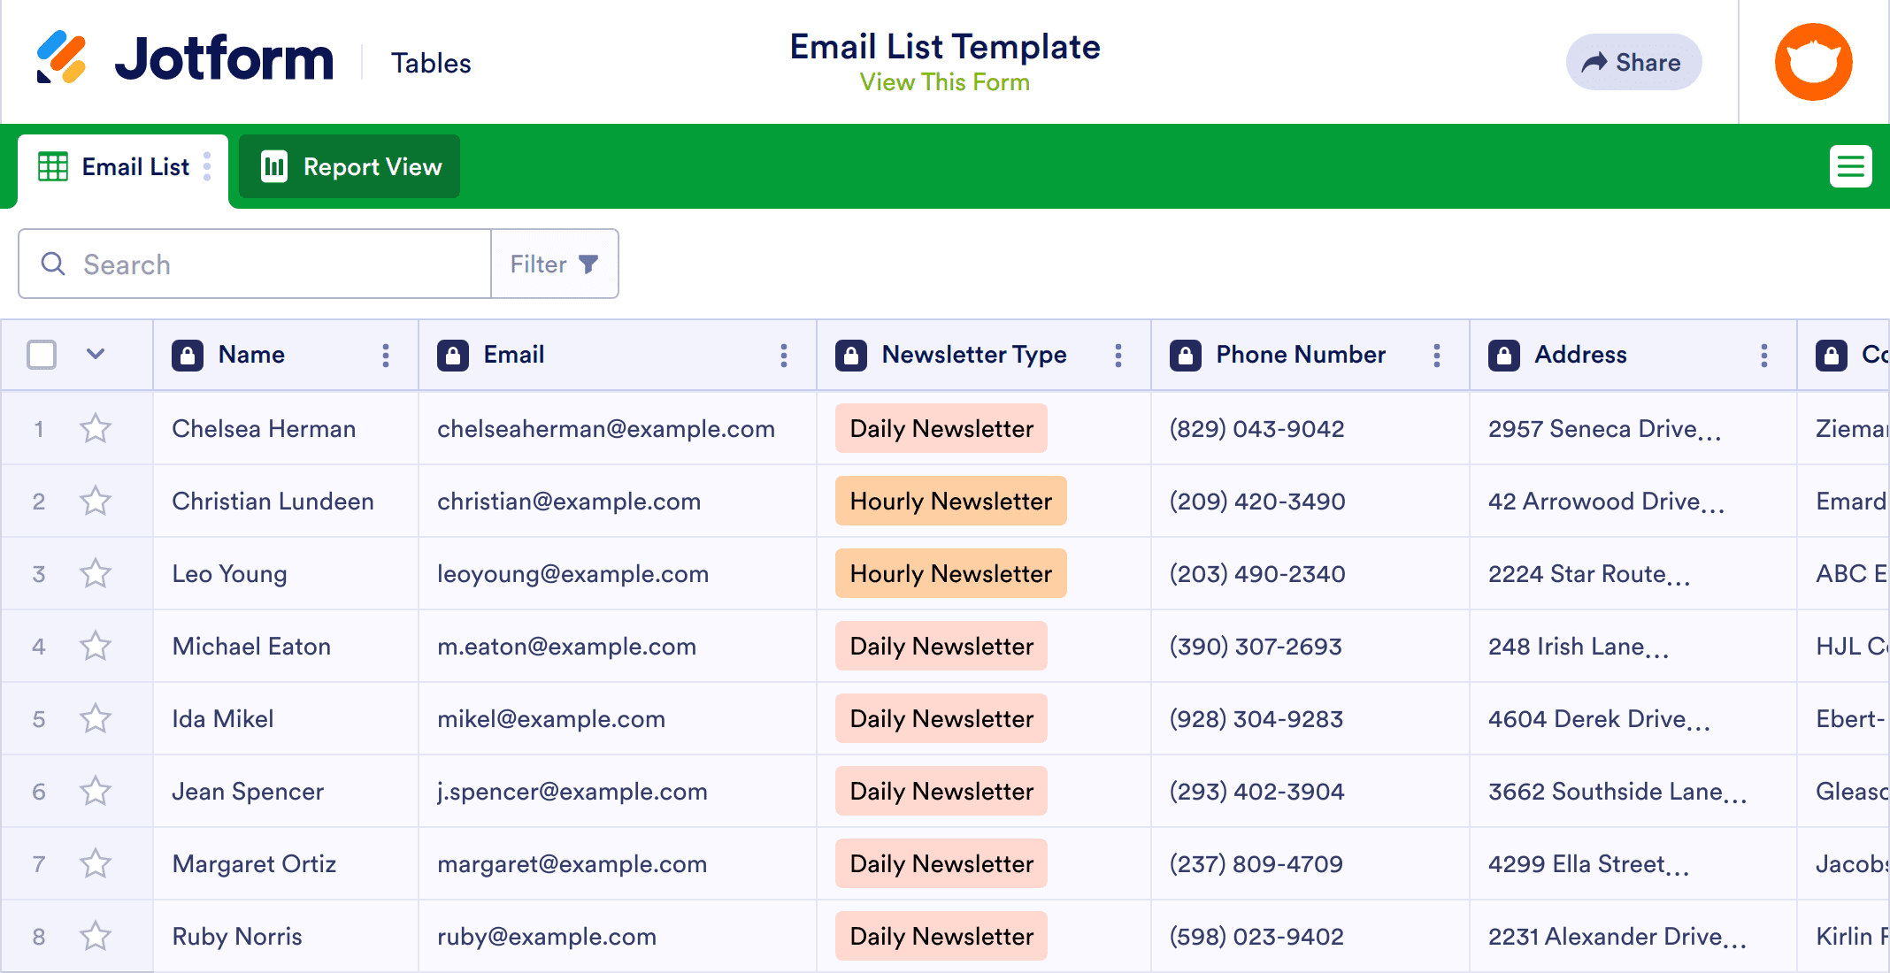The width and height of the screenshot is (1890, 973).
Task: Click the search magnifier icon
Action: pyautogui.click(x=52, y=264)
